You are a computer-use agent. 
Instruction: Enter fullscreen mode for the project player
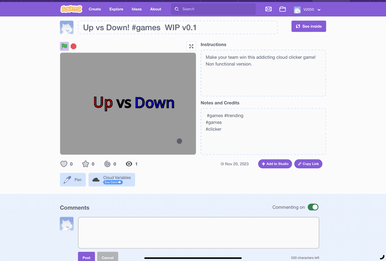click(x=191, y=46)
